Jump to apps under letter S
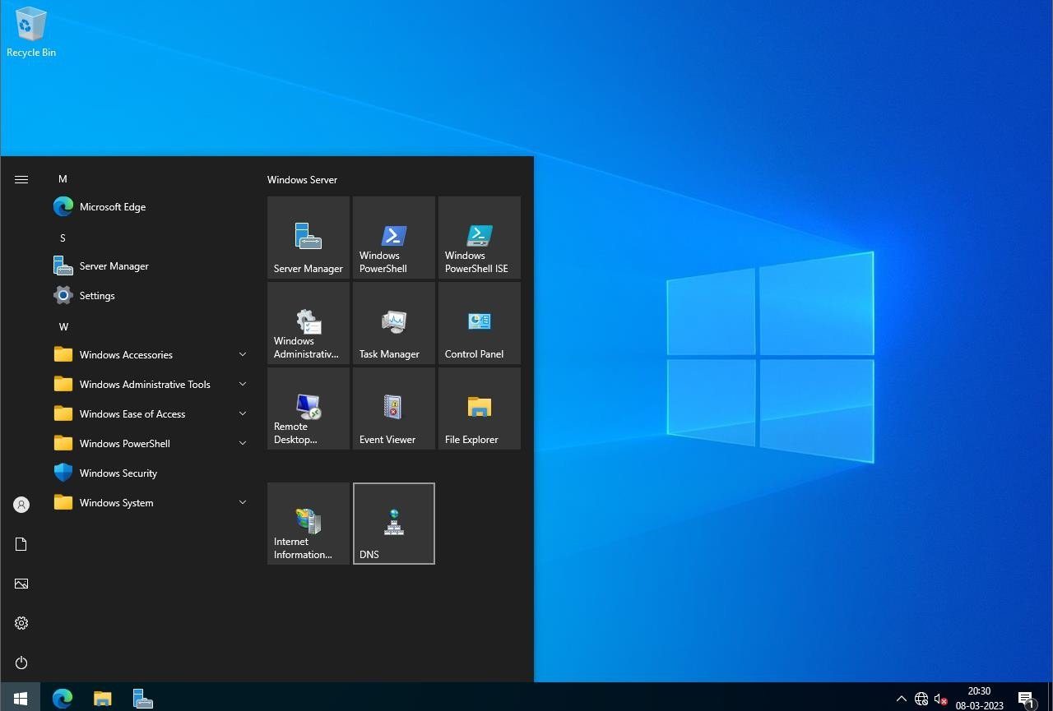Image resolution: width=1053 pixels, height=711 pixels. click(x=63, y=238)
